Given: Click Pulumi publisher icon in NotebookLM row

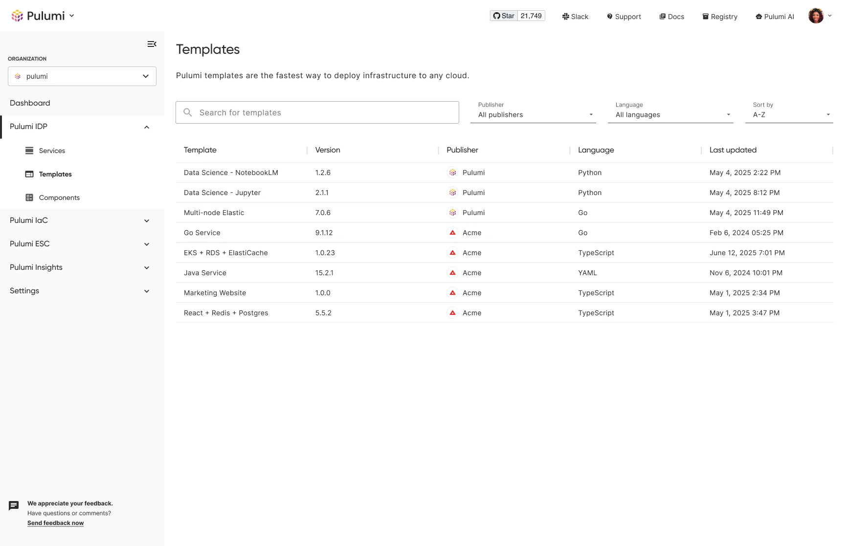Looking at the screenshot, I should pyautogui.click(x=453, y=173).
